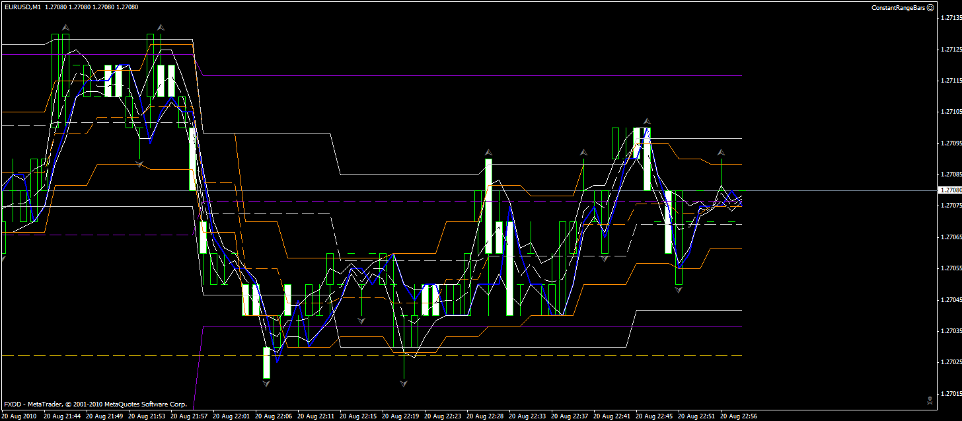Image resolution: width=962 pixels, height=421 pixels.
Task: Select the down fractal arrow below the lowest candle
Action: coord(266,383)
